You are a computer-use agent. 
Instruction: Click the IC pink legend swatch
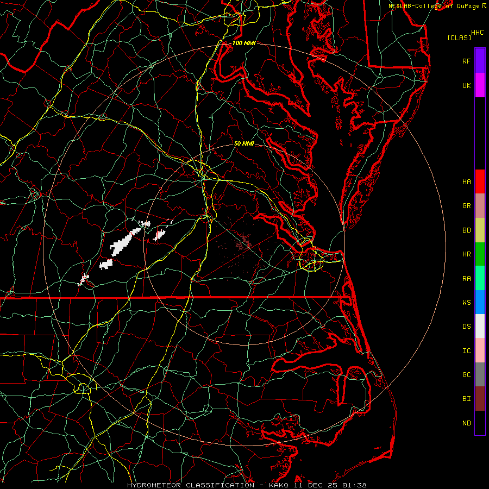(x=480, y=350)
